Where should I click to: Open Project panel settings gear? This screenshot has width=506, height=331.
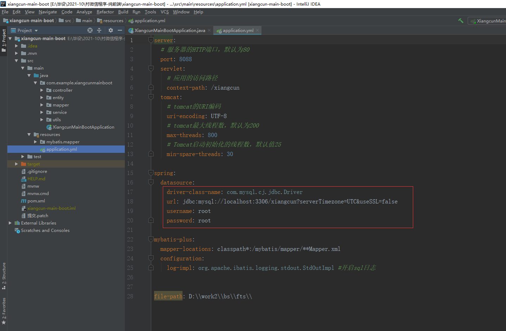(111, 30)
